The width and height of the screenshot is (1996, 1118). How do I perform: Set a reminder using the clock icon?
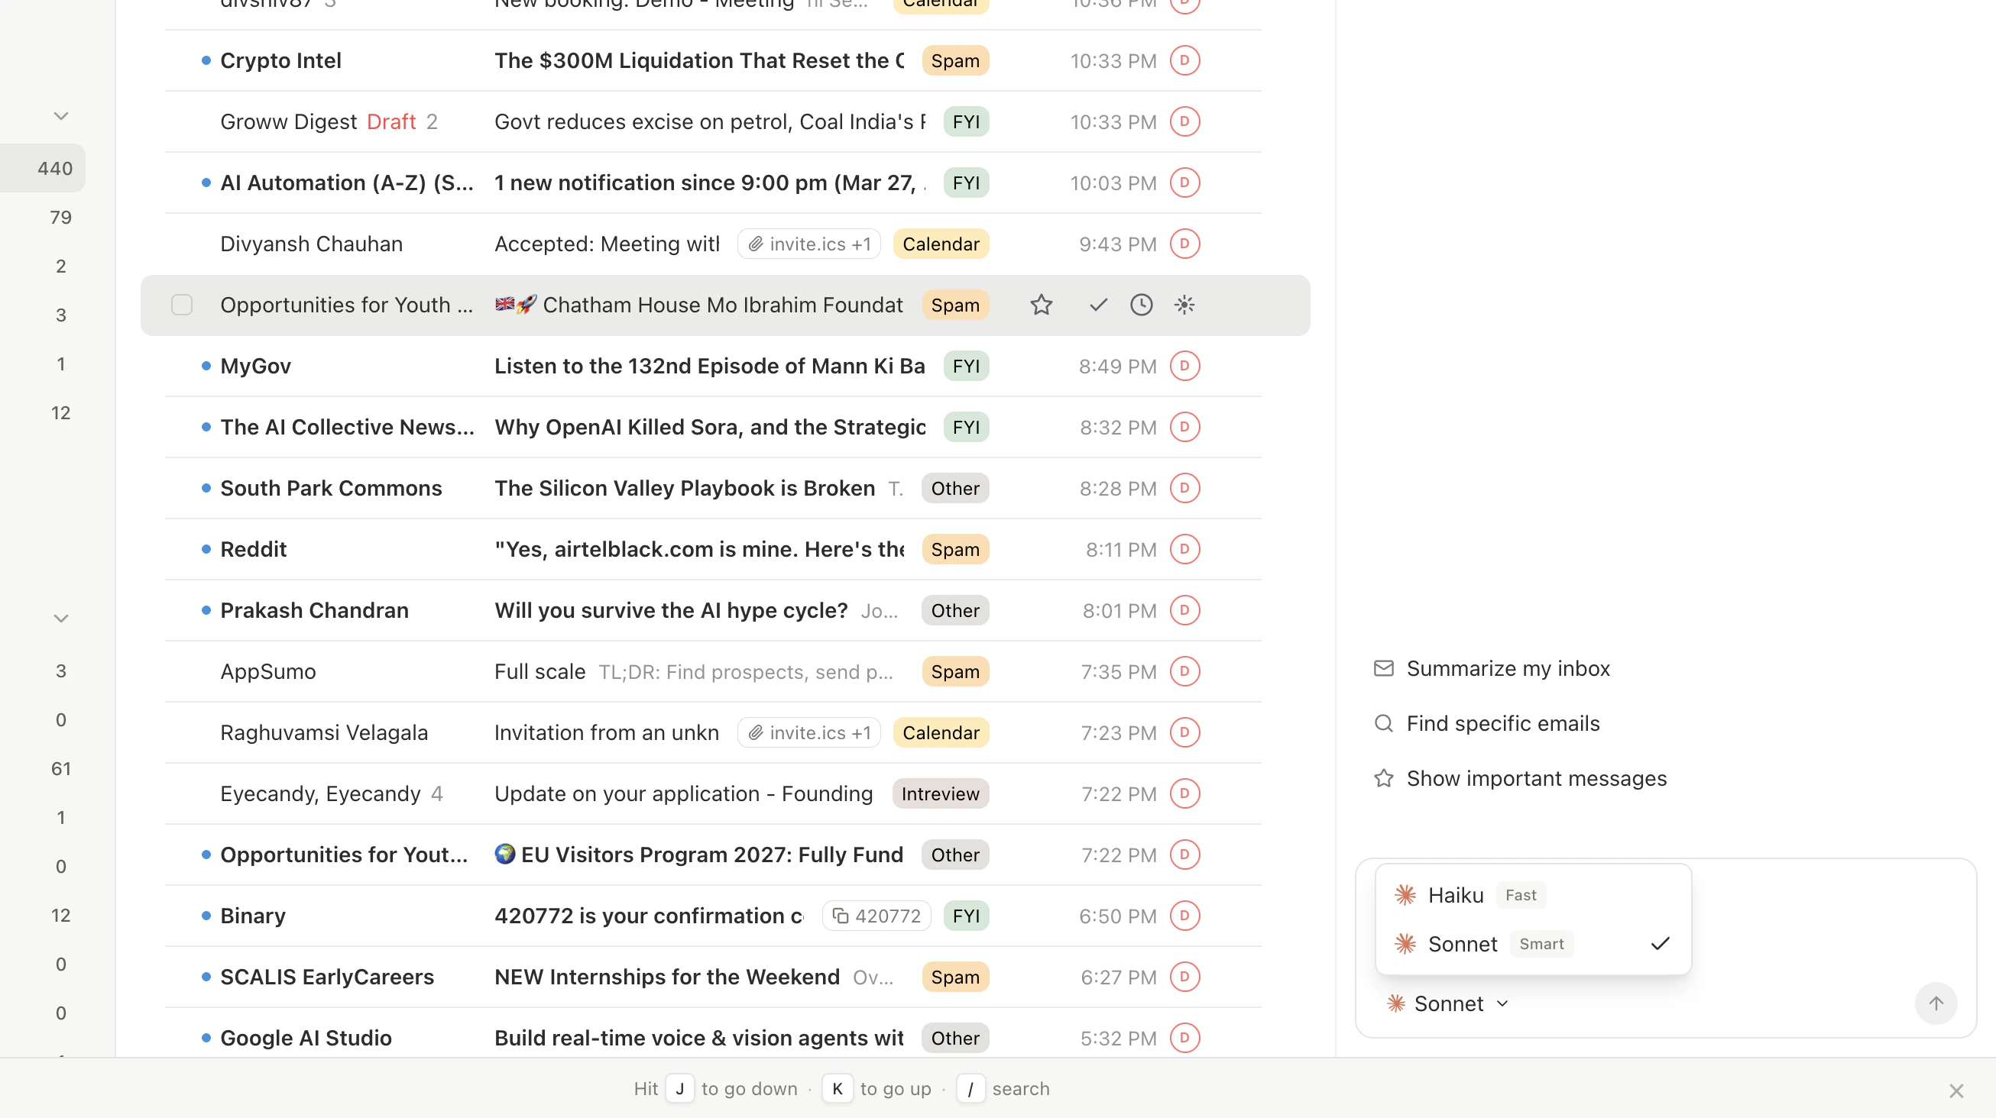(x=1142, y=304)
